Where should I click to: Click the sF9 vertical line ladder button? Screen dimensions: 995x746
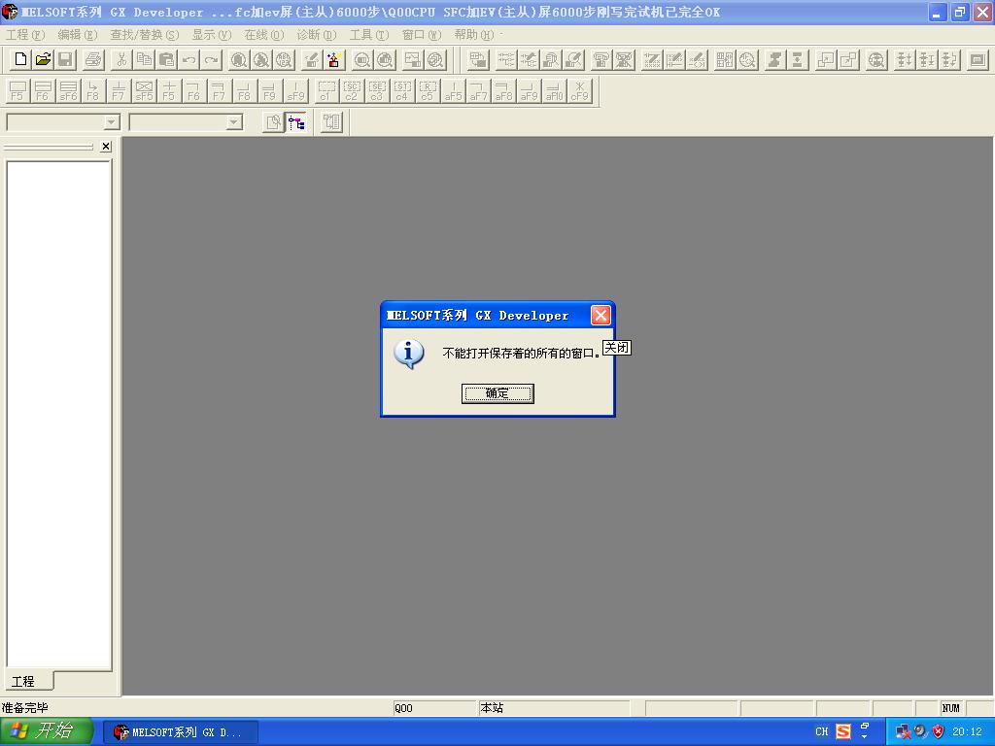pyautogui.click(x=295, y=91)
